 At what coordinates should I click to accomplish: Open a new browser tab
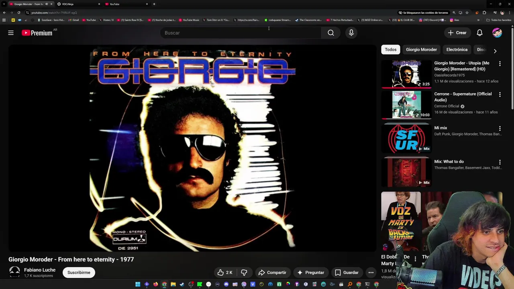tap(154, 4)
